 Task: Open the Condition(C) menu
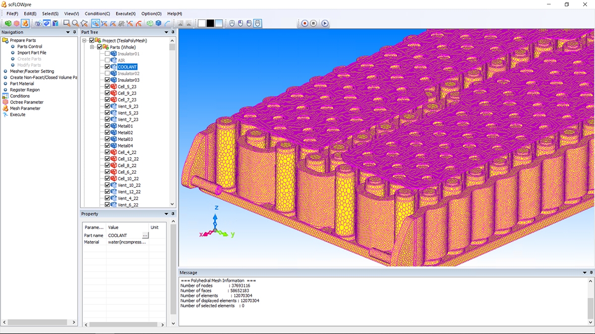click(97, 13)
